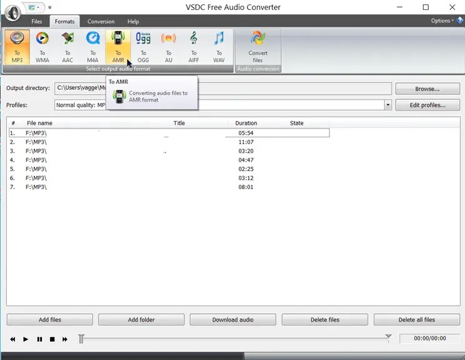Click the stop playback button
This screenshot has height=360, width=465.
pyautogui.click(x=52, y=339)
